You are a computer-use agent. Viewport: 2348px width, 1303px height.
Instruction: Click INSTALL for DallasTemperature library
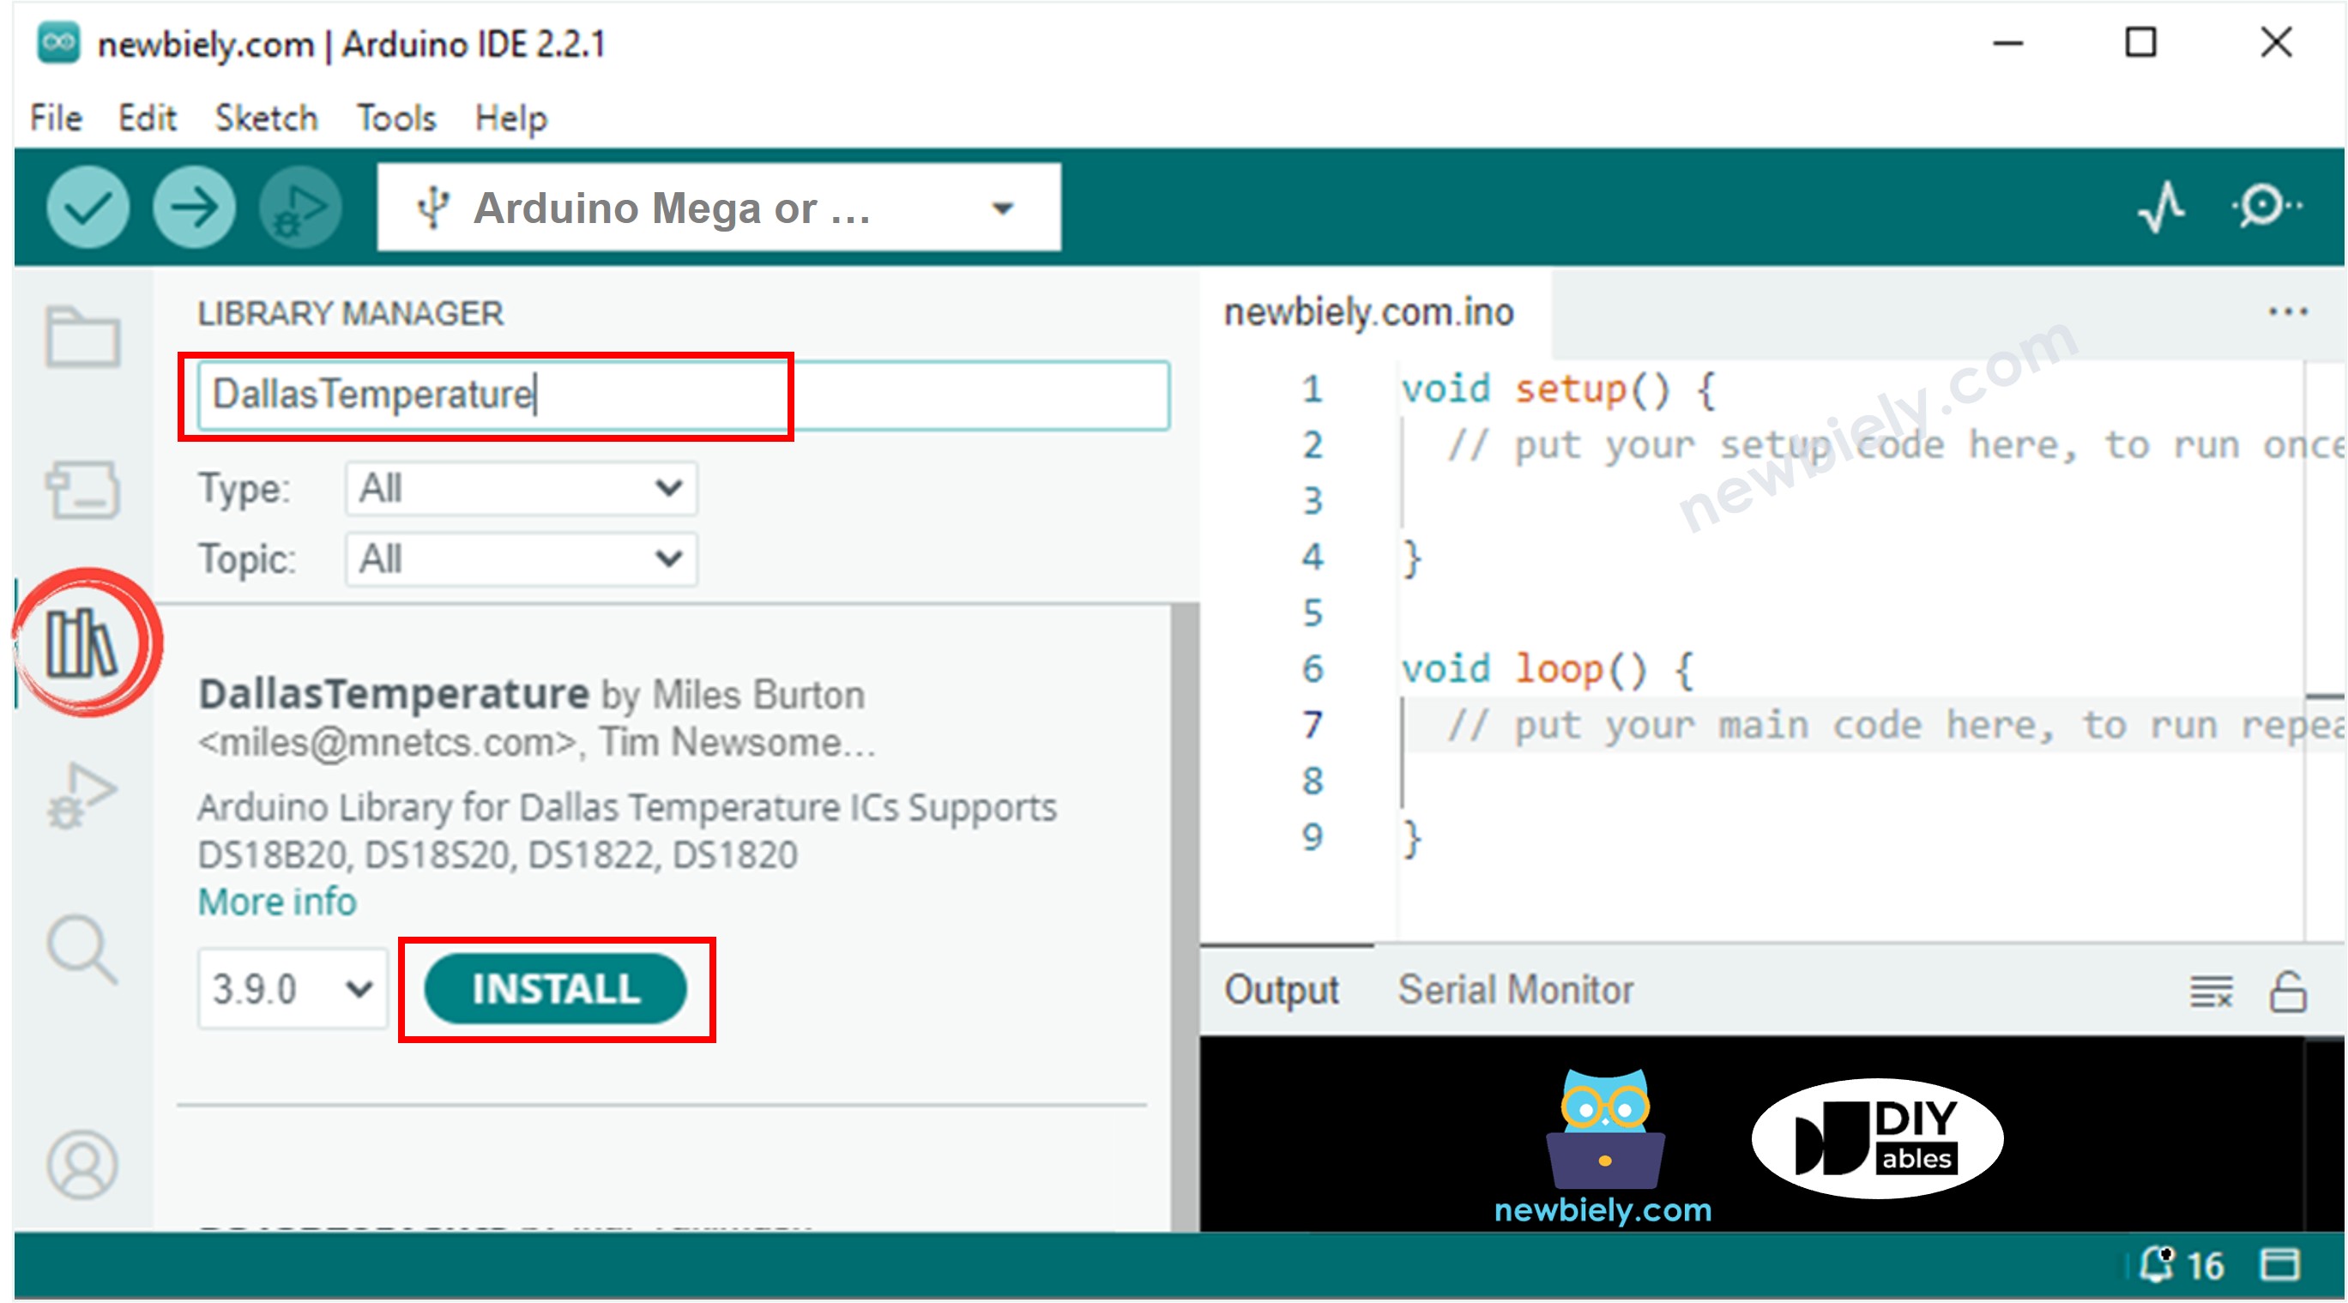click(556, 989)
